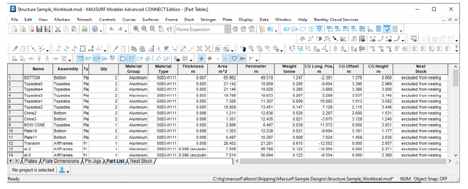Screen dimensions: 468x189
Task: Open the Stringer menu
Action: coord(208,20)
